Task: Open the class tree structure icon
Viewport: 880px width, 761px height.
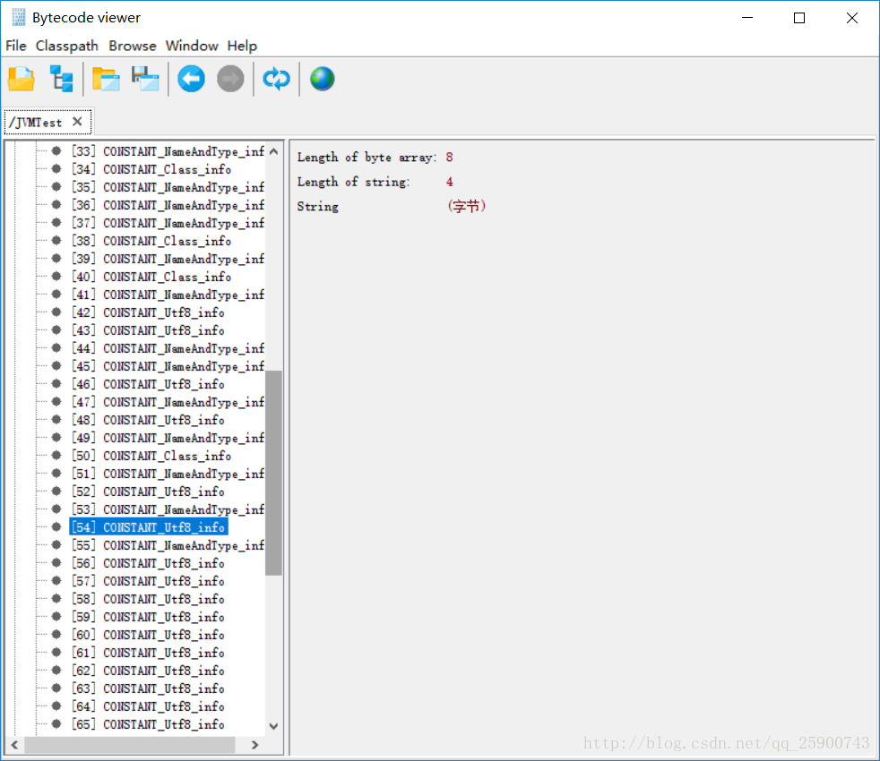Action: pyautogui.click(x=61, y=79)
